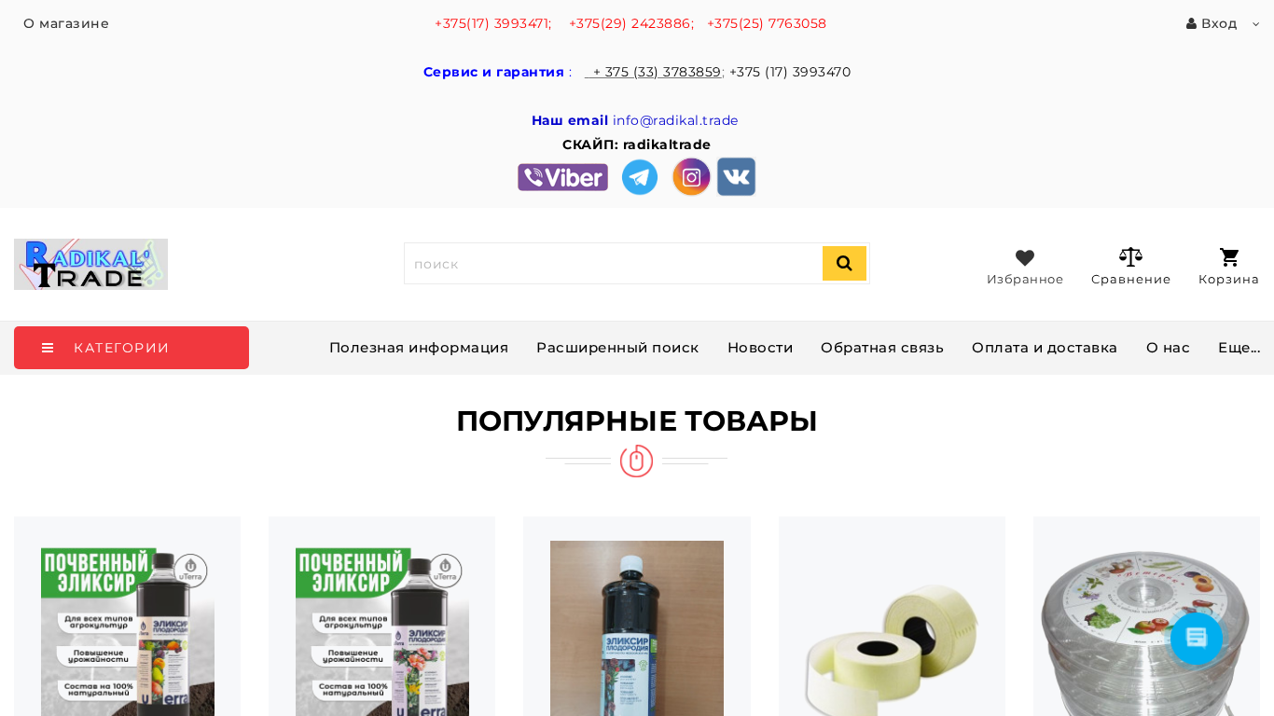
Task: Expand the КАТЕГОРИИ menu
Action: (132, 348)
